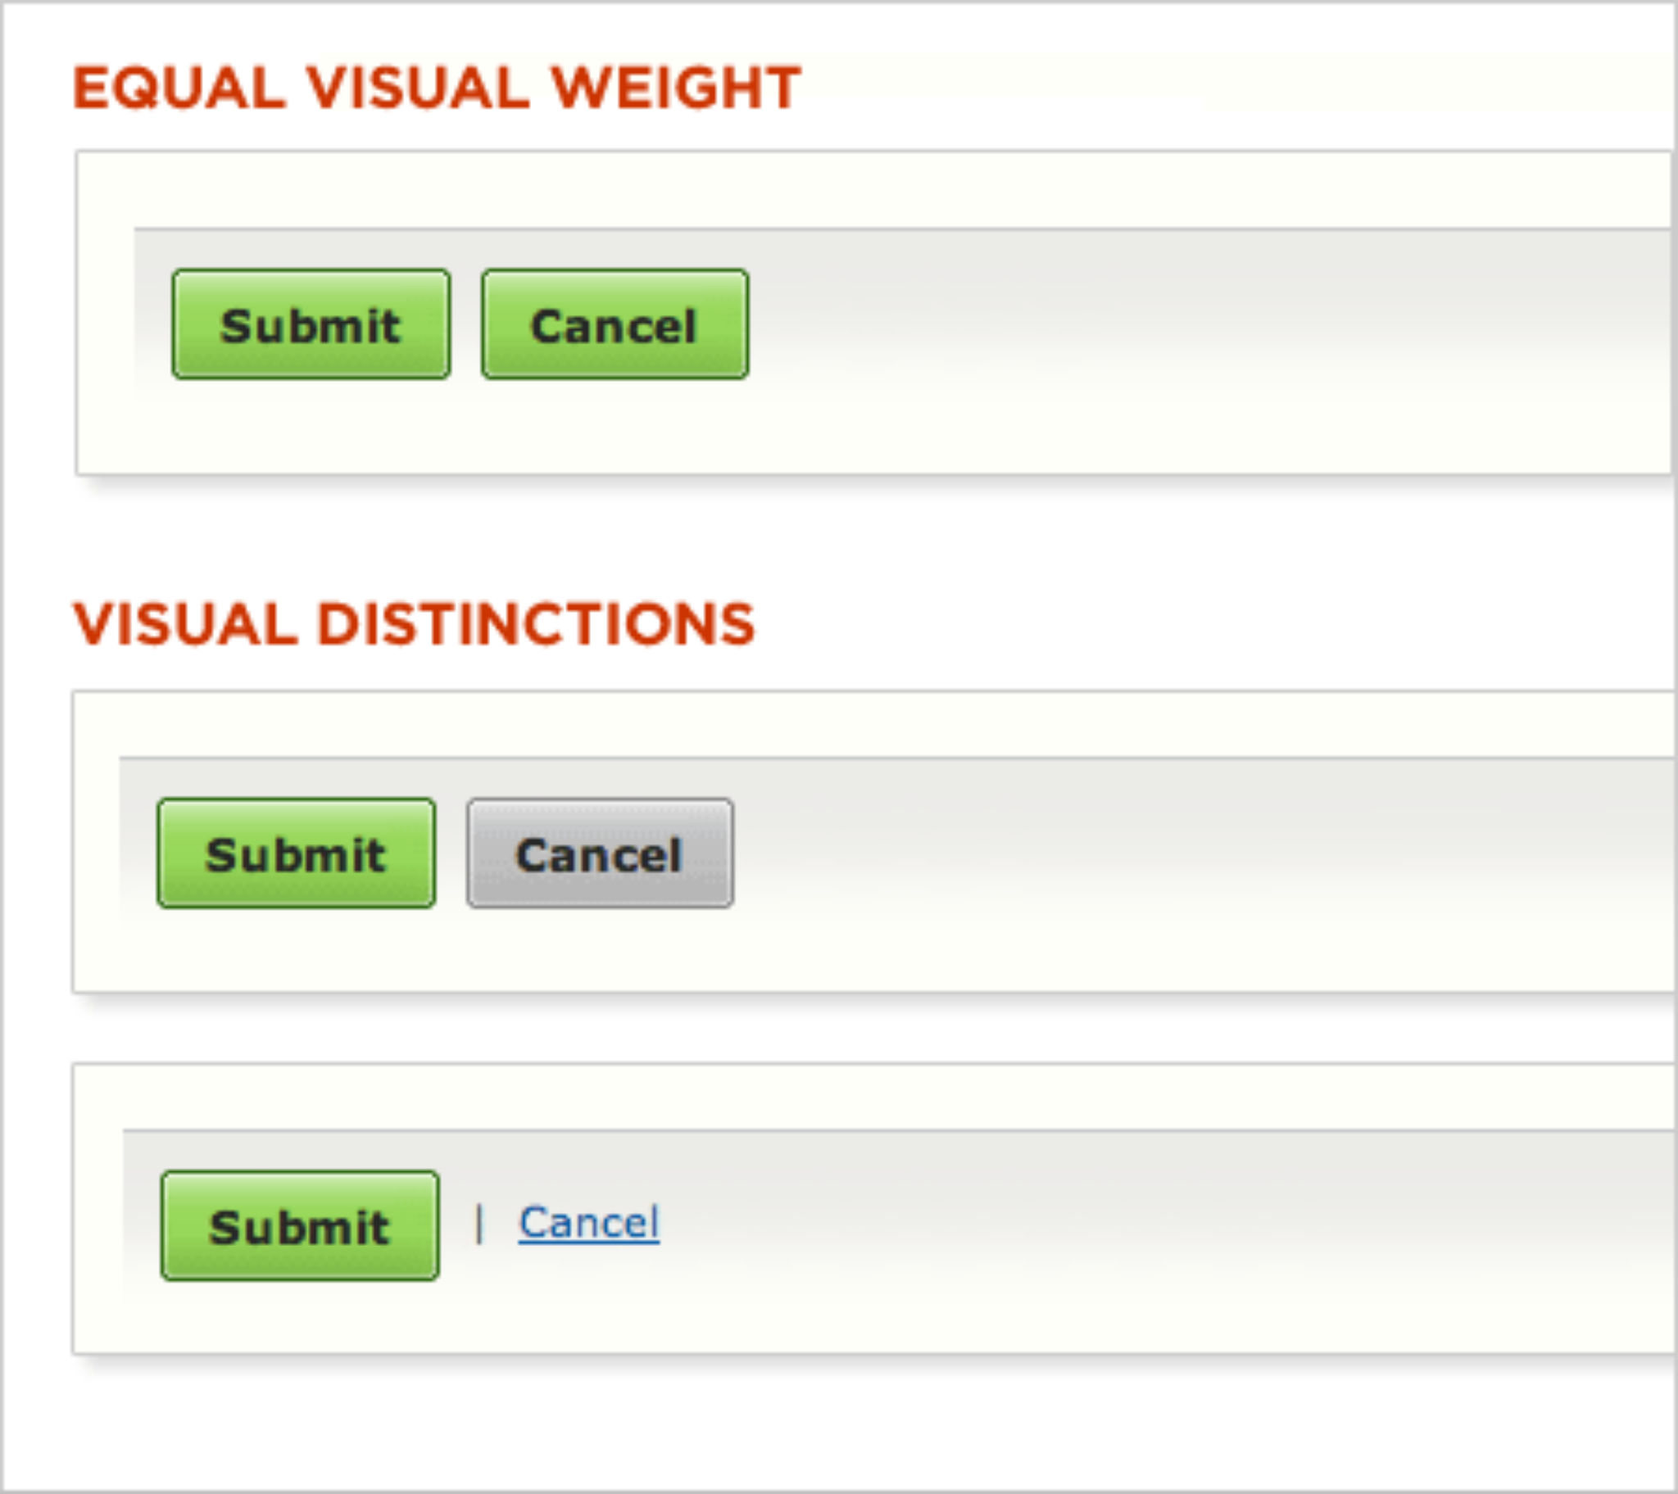Click Submit next to the gray Cancel button

point(297,853)
